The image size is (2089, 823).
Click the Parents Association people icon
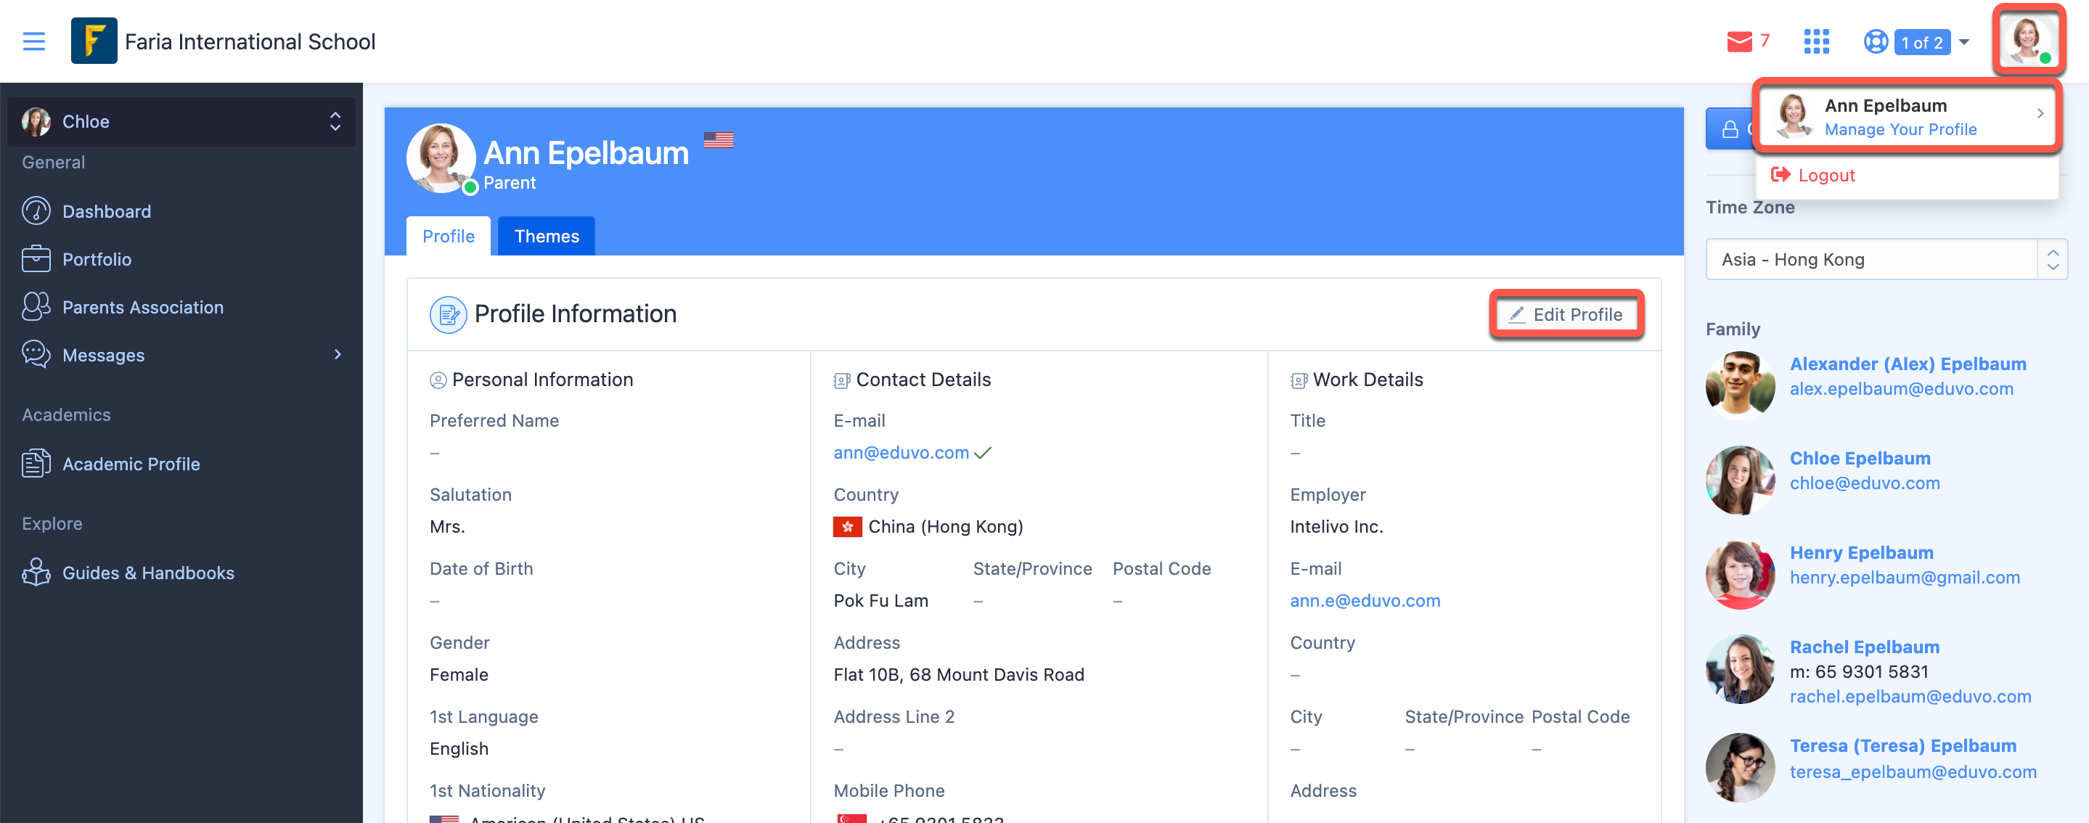coord(36,306)
